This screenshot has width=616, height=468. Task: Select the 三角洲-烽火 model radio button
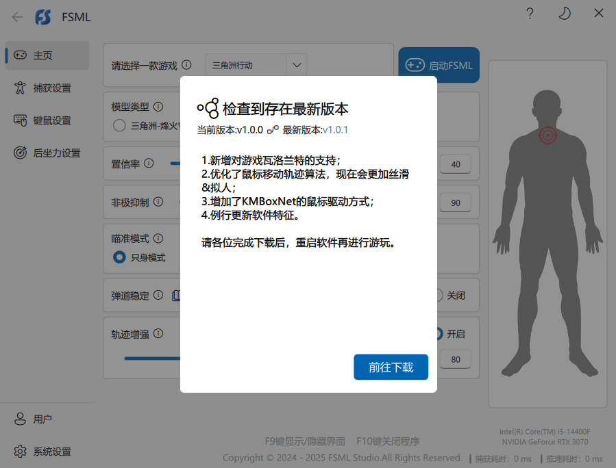(119, 125)
